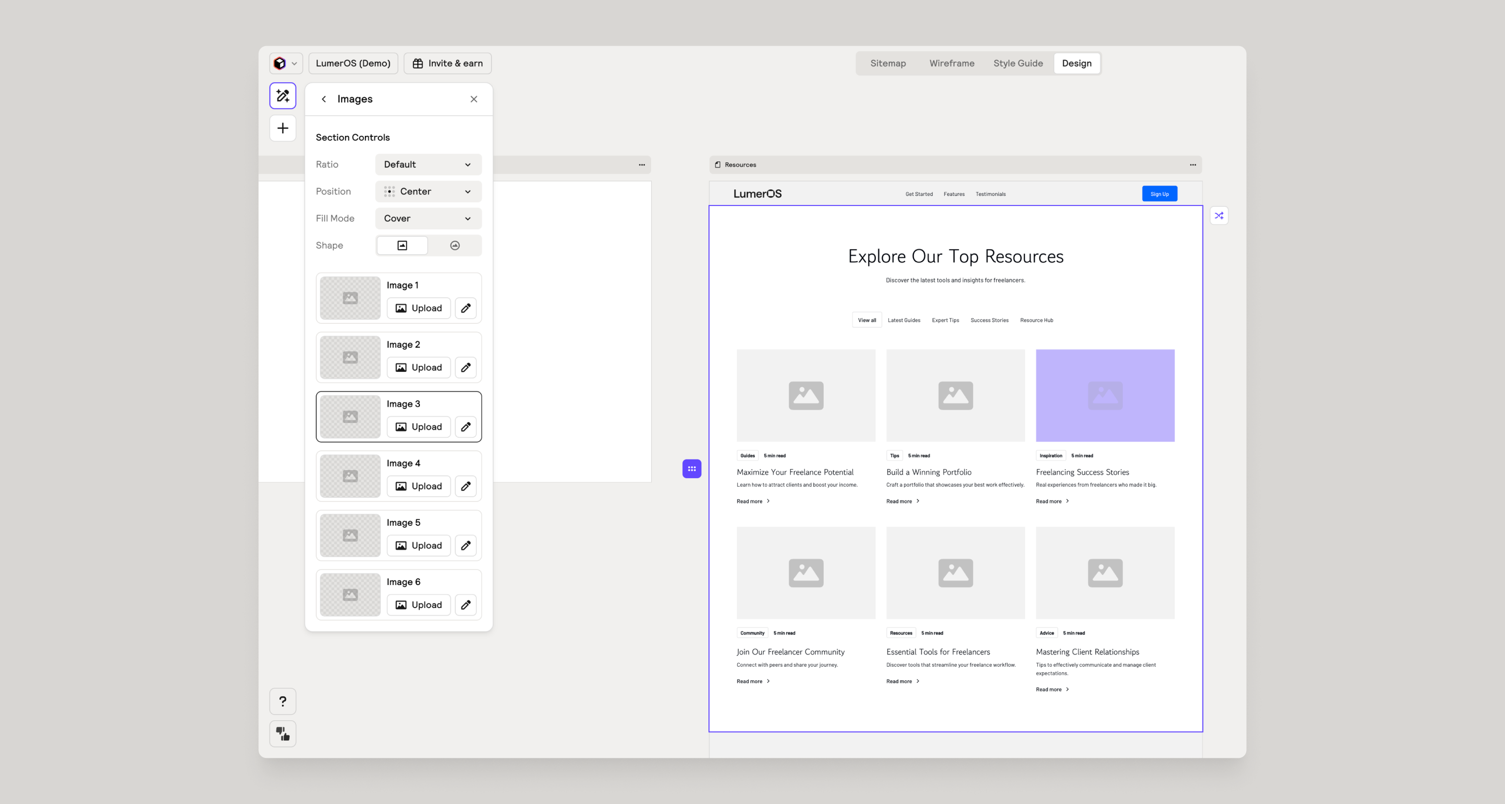Screen dimensions: 1505x804
Task: Open the Resources page three-dot menu
Action: [1193, 164]
